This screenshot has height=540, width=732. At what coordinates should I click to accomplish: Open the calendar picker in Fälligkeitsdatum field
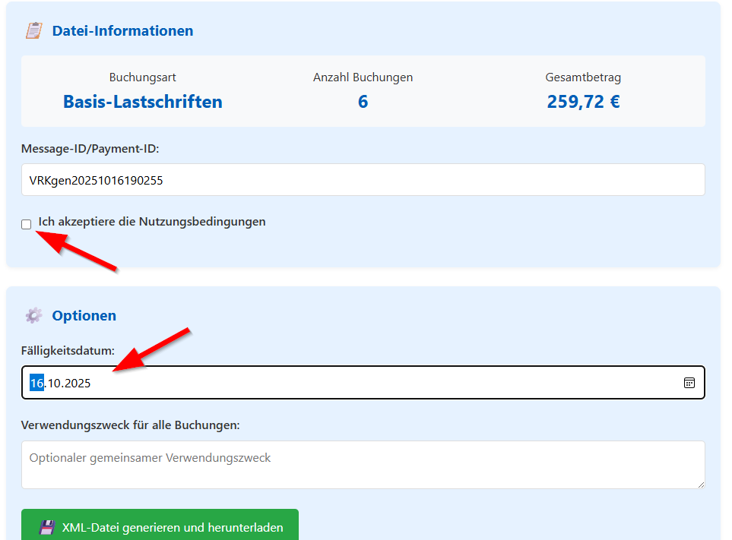coord(689,383)
